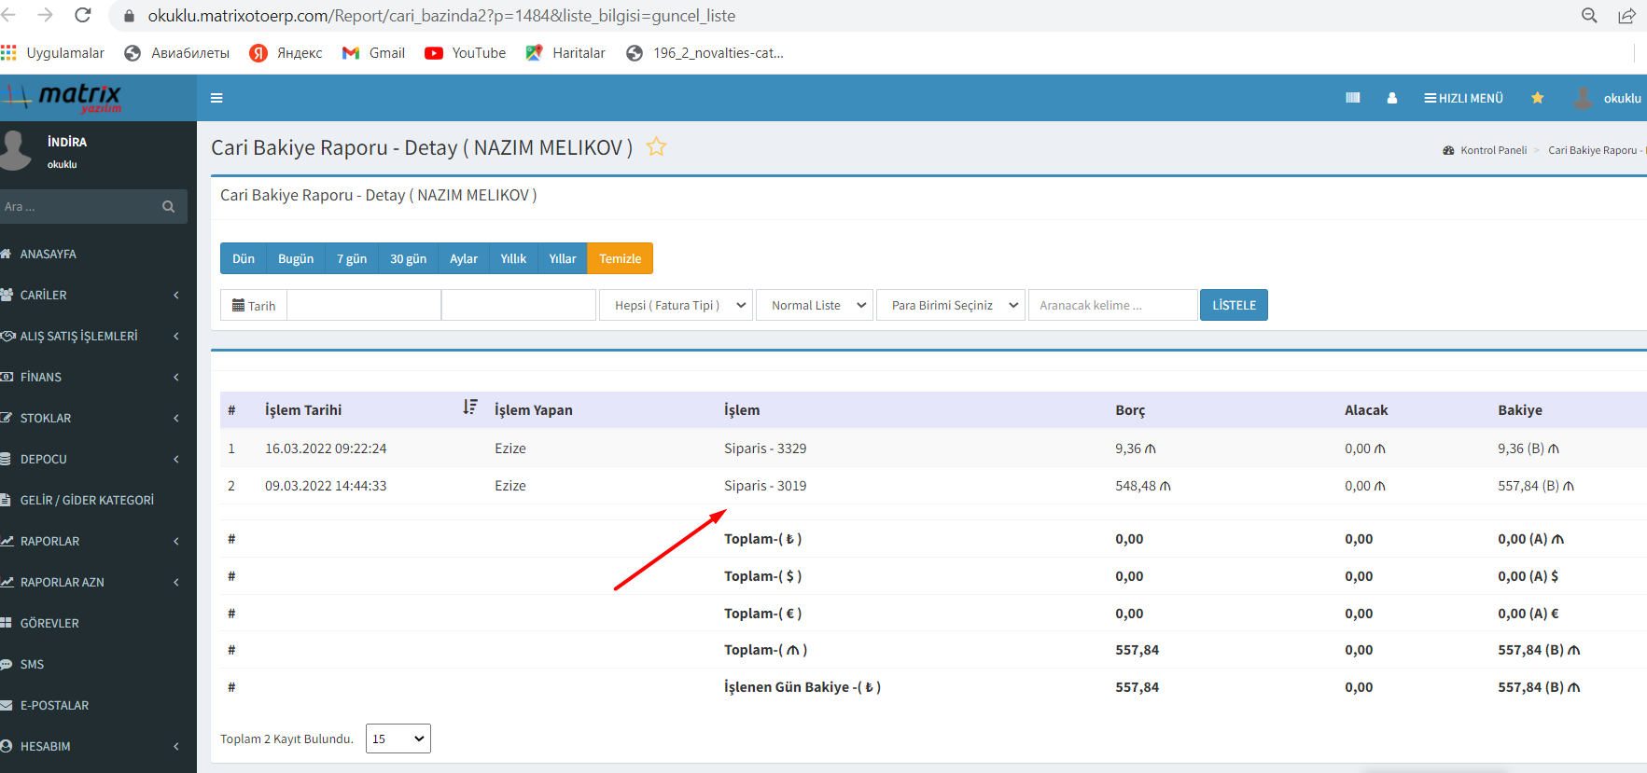This screenshot has width=1647, height=773.
Task: Open the Normal Liste dropdown
Action: click(x=815, y=306)
